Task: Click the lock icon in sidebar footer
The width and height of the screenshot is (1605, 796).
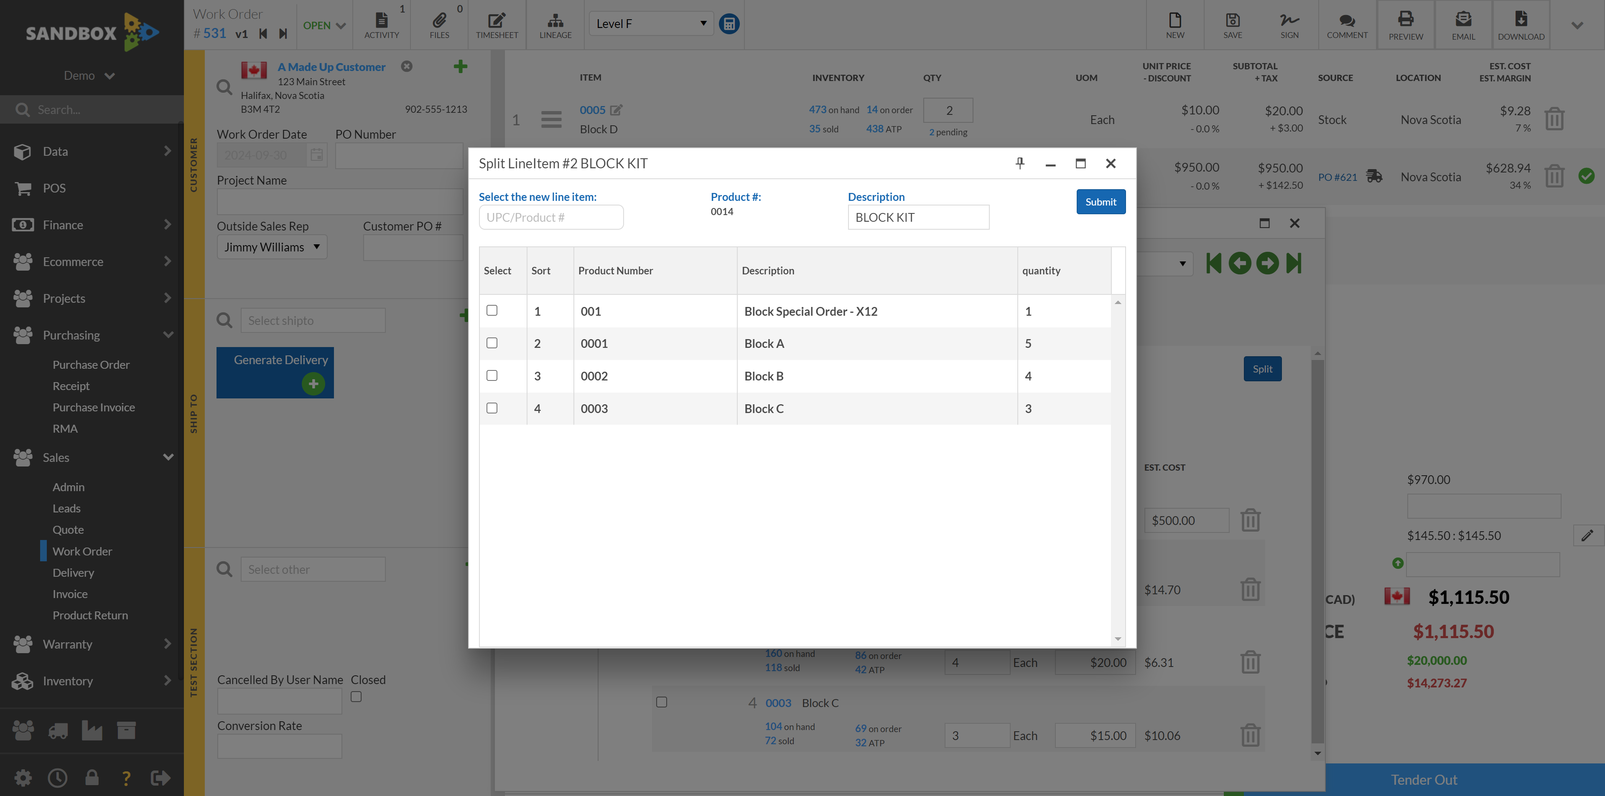Action: coord(92,777)
